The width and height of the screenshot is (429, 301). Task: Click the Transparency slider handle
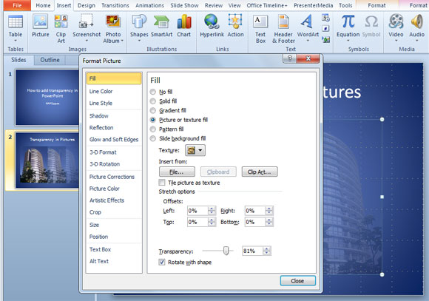pos(226,251)
